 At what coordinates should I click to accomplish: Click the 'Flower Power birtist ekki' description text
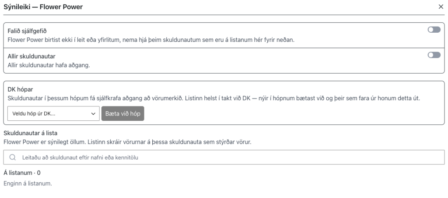coord(151,40)
